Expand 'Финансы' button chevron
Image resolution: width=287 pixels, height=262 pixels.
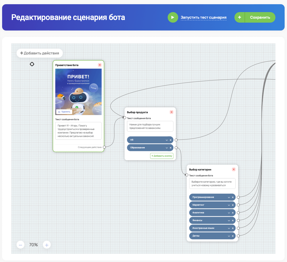(x=229, y=220)
